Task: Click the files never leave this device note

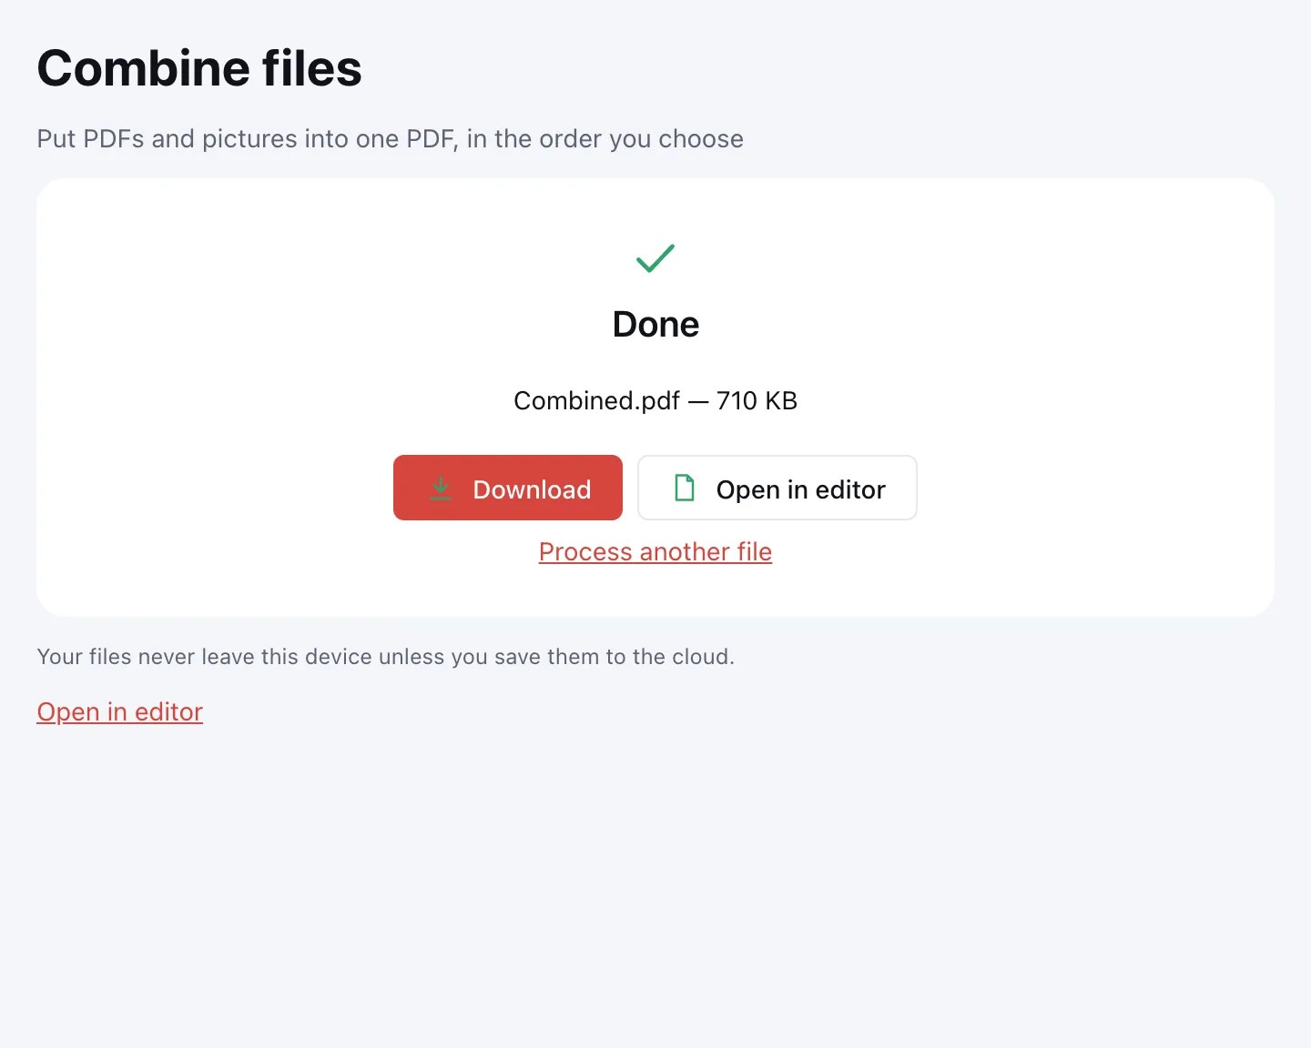Action: 385,657
